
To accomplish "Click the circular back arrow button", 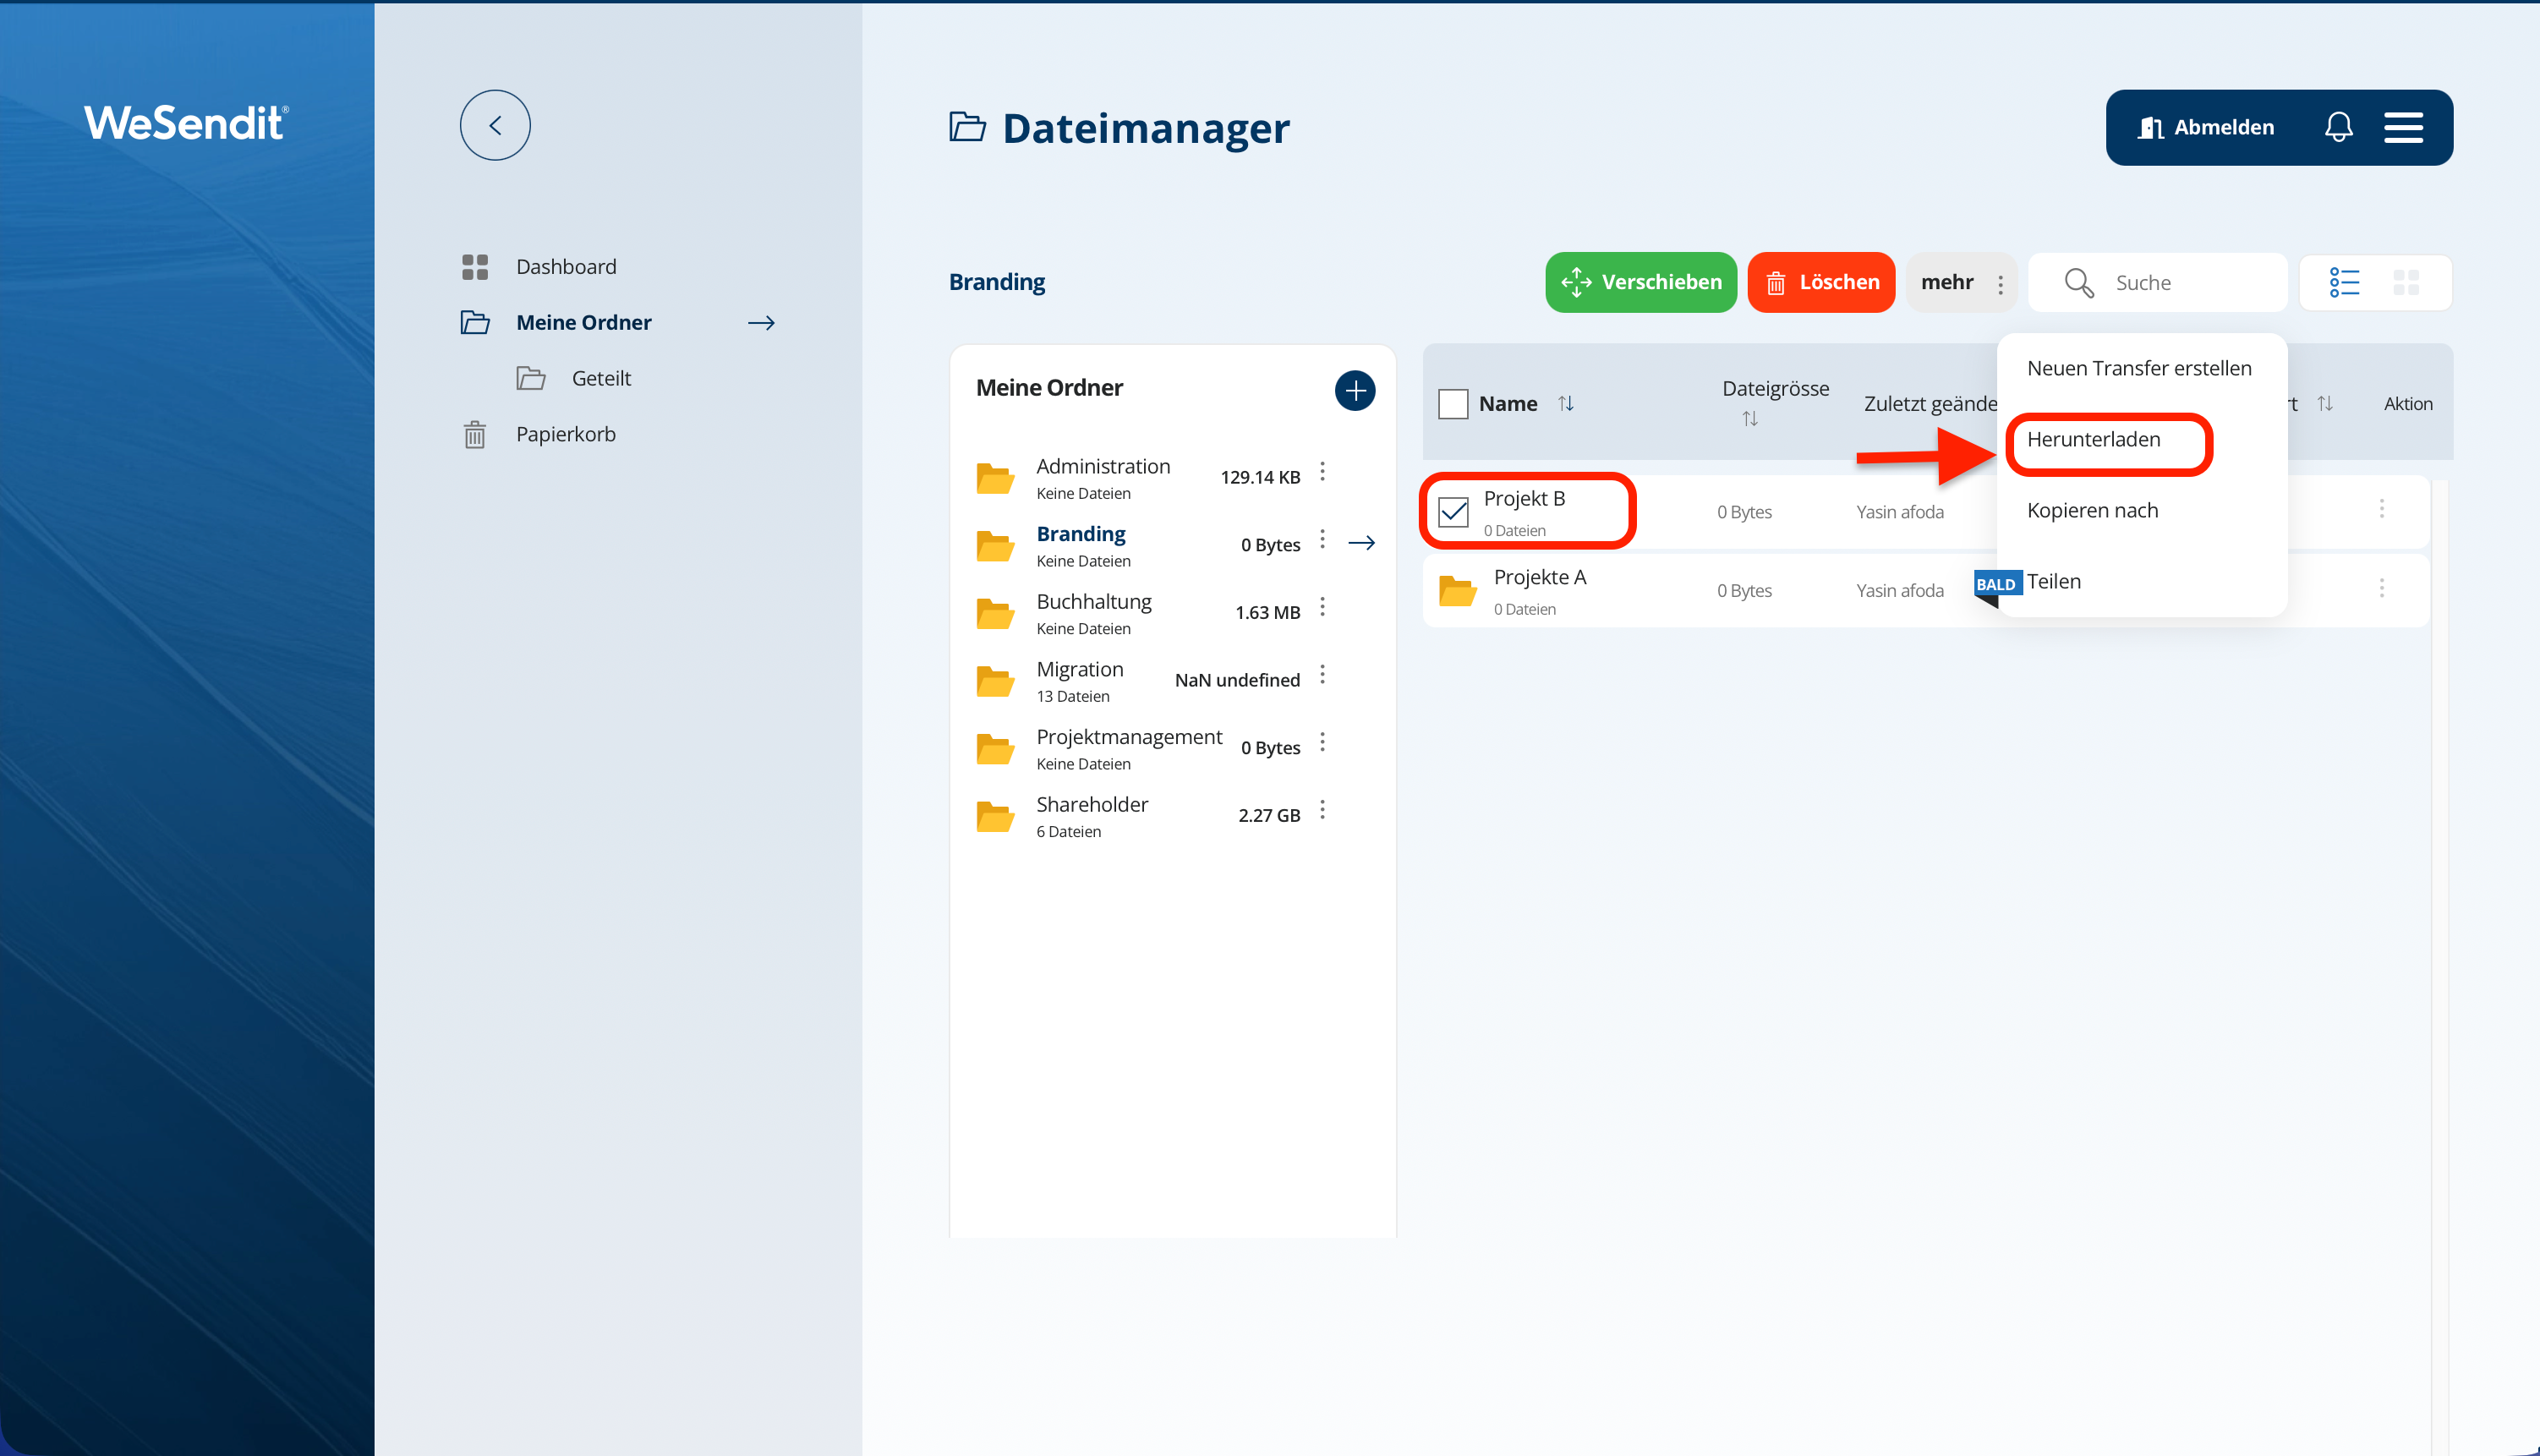I will pyautogui.click(x=495, y=125).
